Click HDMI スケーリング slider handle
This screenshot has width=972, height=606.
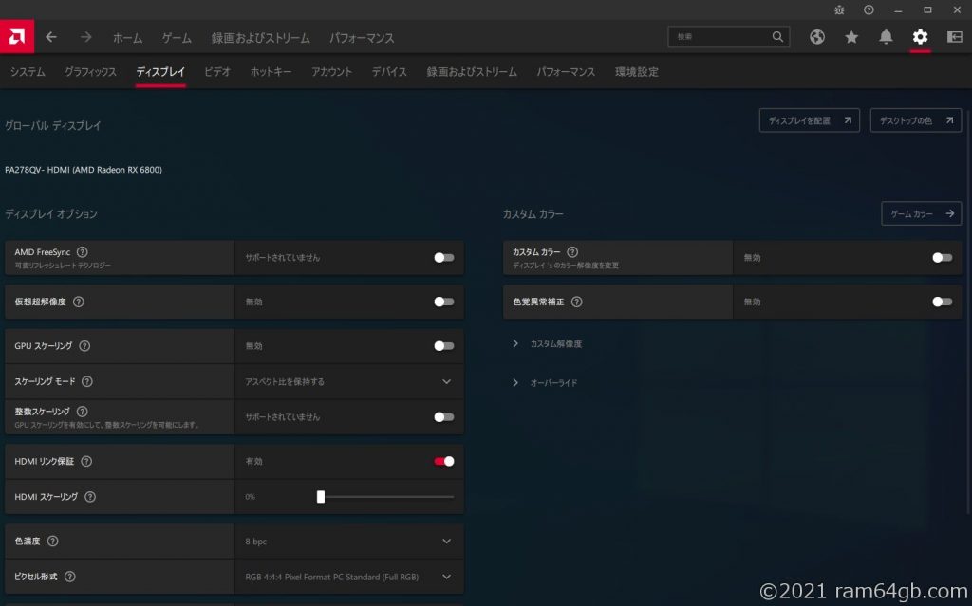(321, 497)
